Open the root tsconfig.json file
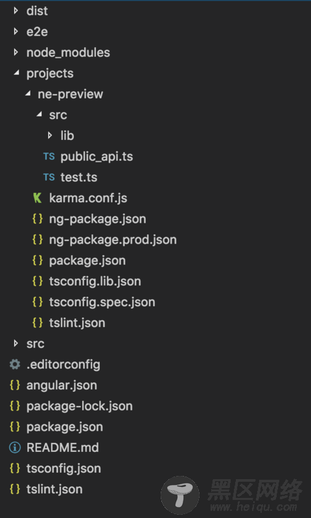311x518 pixels. pyautogui.click(x=63, y=468)
